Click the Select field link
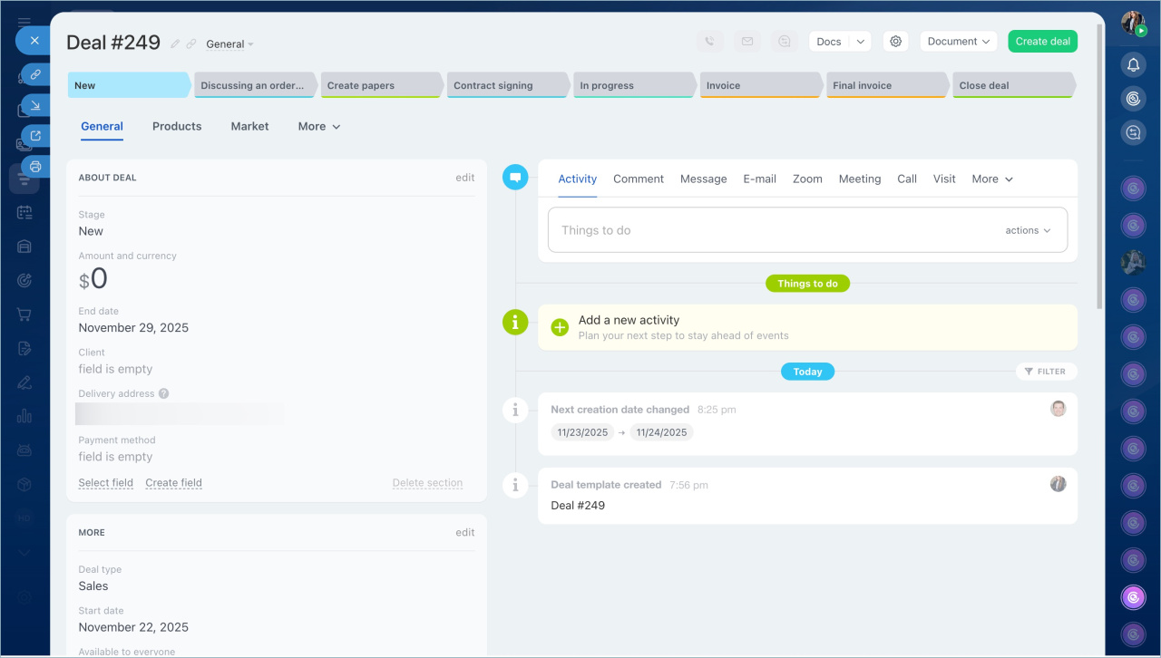Viewport: 1161px width, 658px height. [105, 483]
